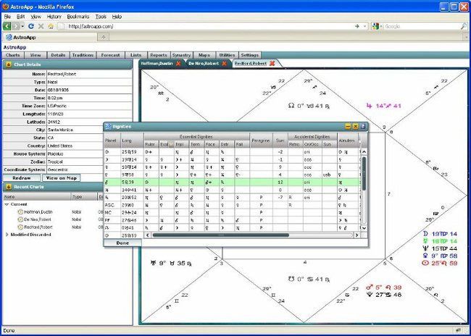Close the De Niro,Robert chart tab

pos(225,63)
